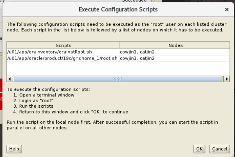Select the Nodes column header
235x157 pixels.
coord(175,45)
